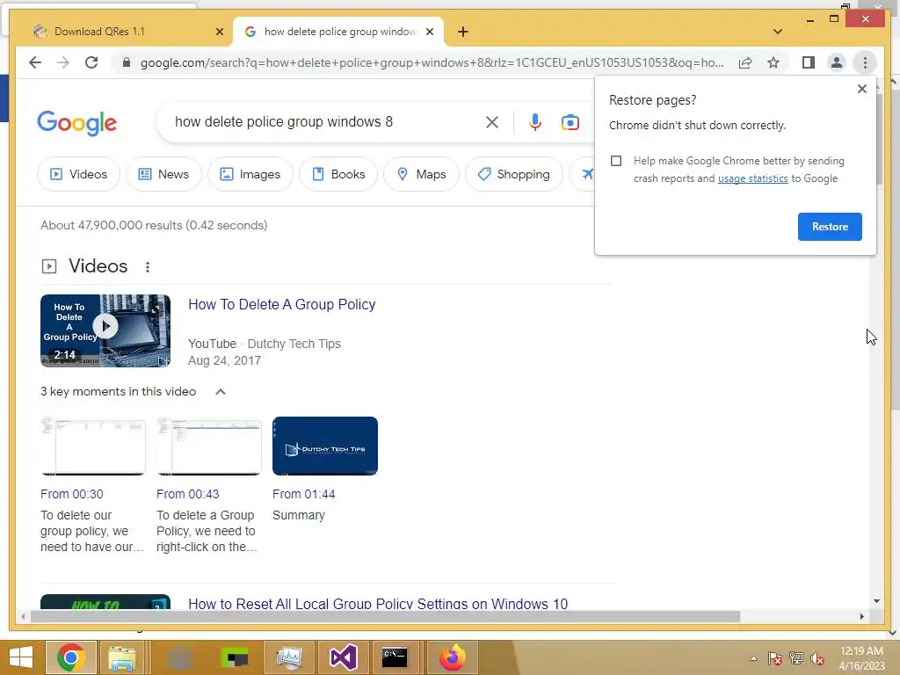Click vertical scrollbar down arrow
This screenshot has width=900, height=675.
876,601
